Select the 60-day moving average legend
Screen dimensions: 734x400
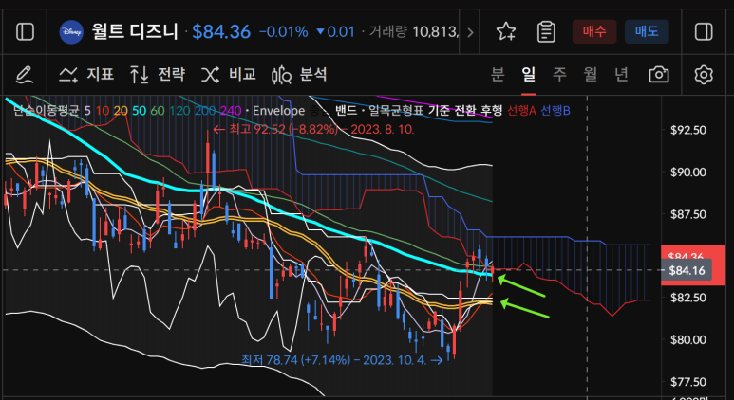[158, 111]
